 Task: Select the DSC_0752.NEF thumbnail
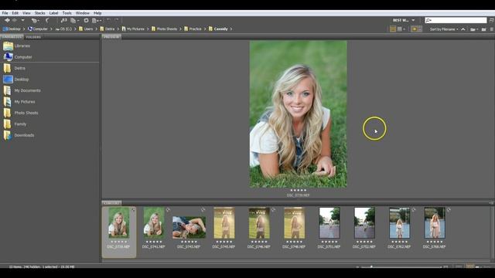[x=364, y=222]
